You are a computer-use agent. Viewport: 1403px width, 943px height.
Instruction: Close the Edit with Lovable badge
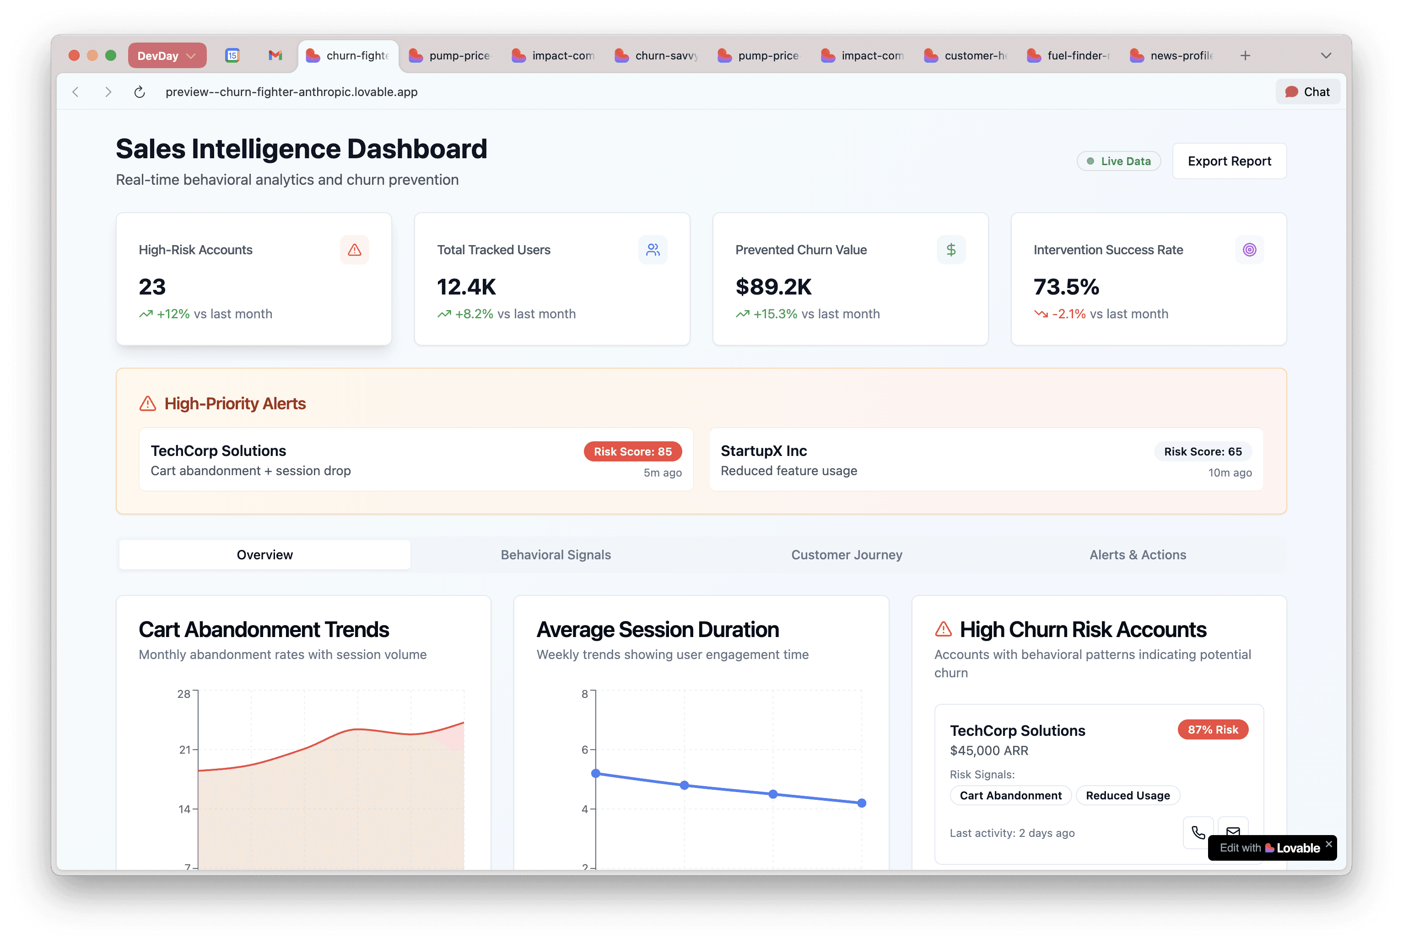click(1328, 844)
